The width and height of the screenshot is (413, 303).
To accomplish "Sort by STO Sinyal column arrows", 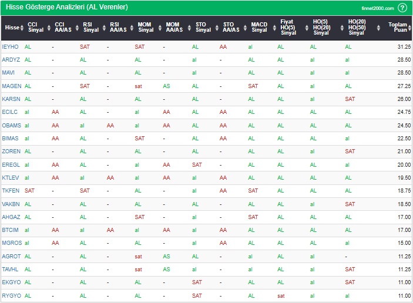I will pyautogui.click(x=217, y=28).
